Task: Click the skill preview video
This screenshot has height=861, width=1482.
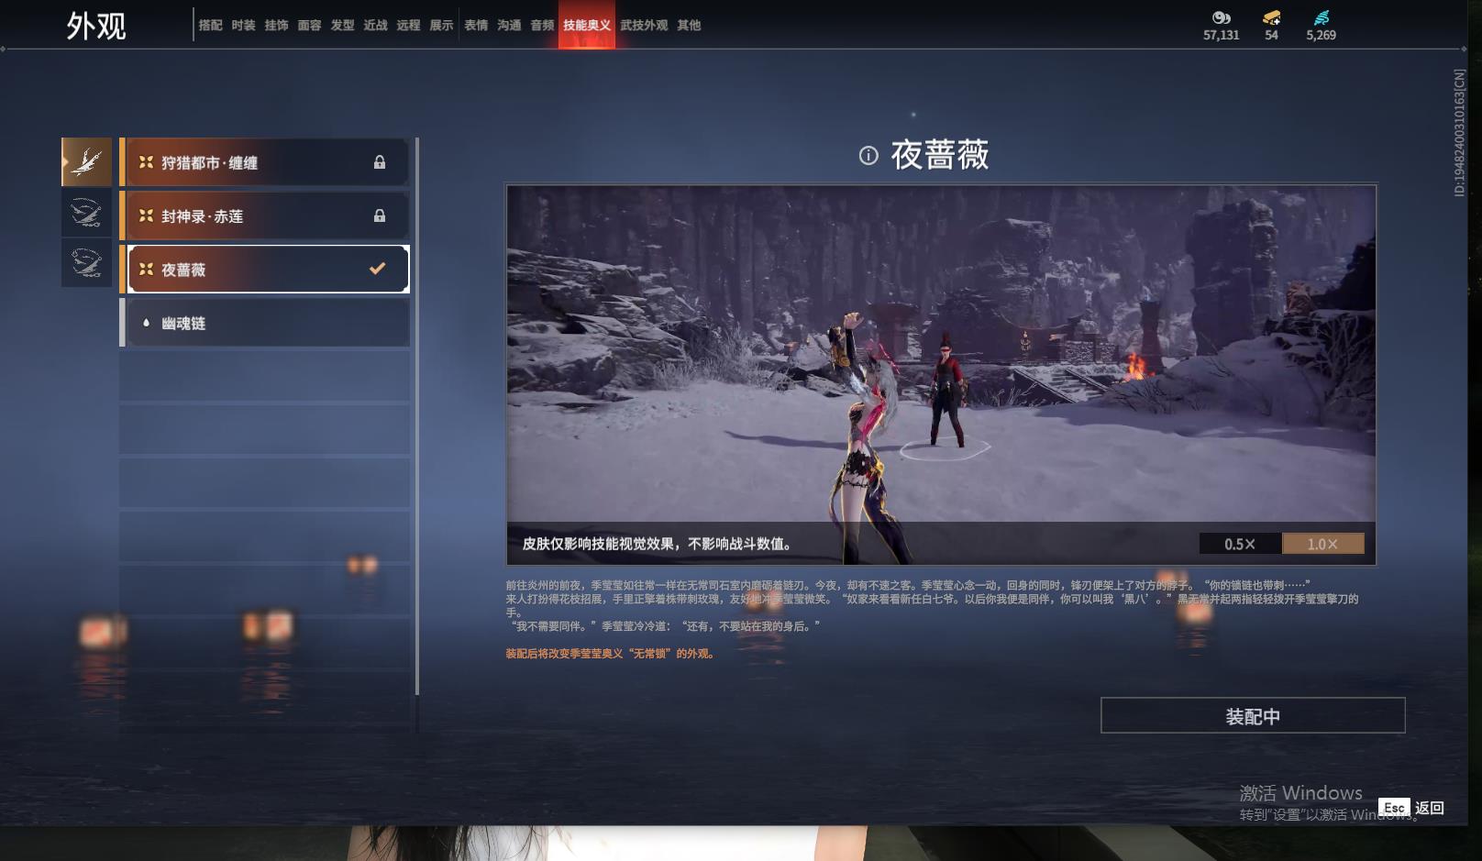Action: (941, 375)
